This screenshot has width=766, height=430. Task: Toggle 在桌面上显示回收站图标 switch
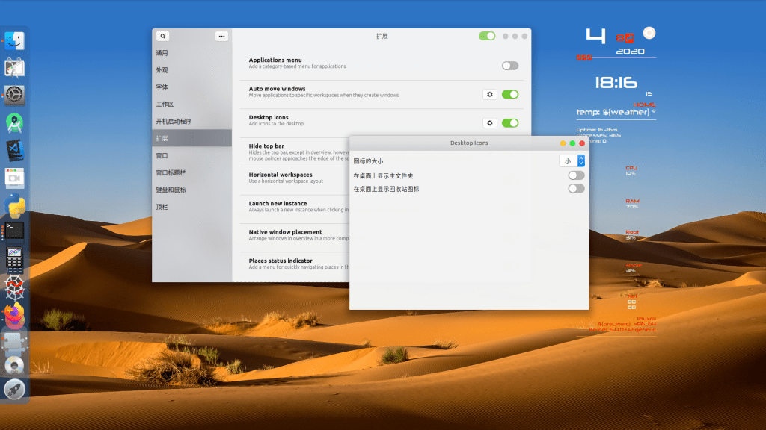[x=576, y=189]
